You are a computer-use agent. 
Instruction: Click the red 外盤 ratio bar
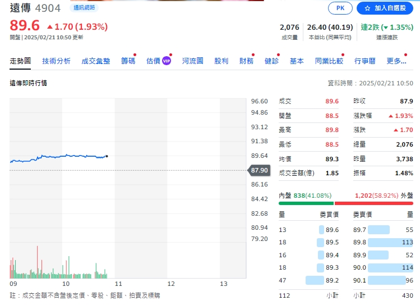[374, 203]
